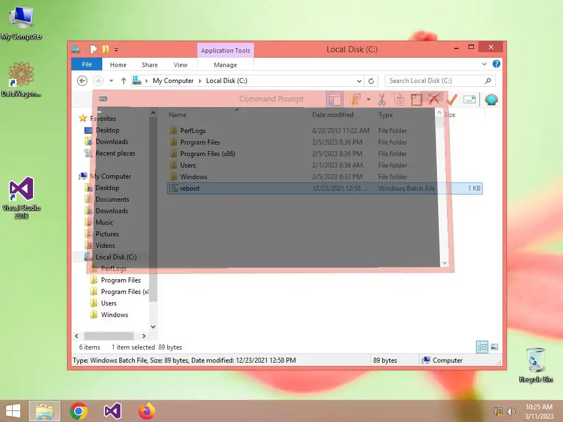Screen dimensions: 563x422
Task: Go up one folder level arrow
Action: pyautogui.click(x=124, y=81)
